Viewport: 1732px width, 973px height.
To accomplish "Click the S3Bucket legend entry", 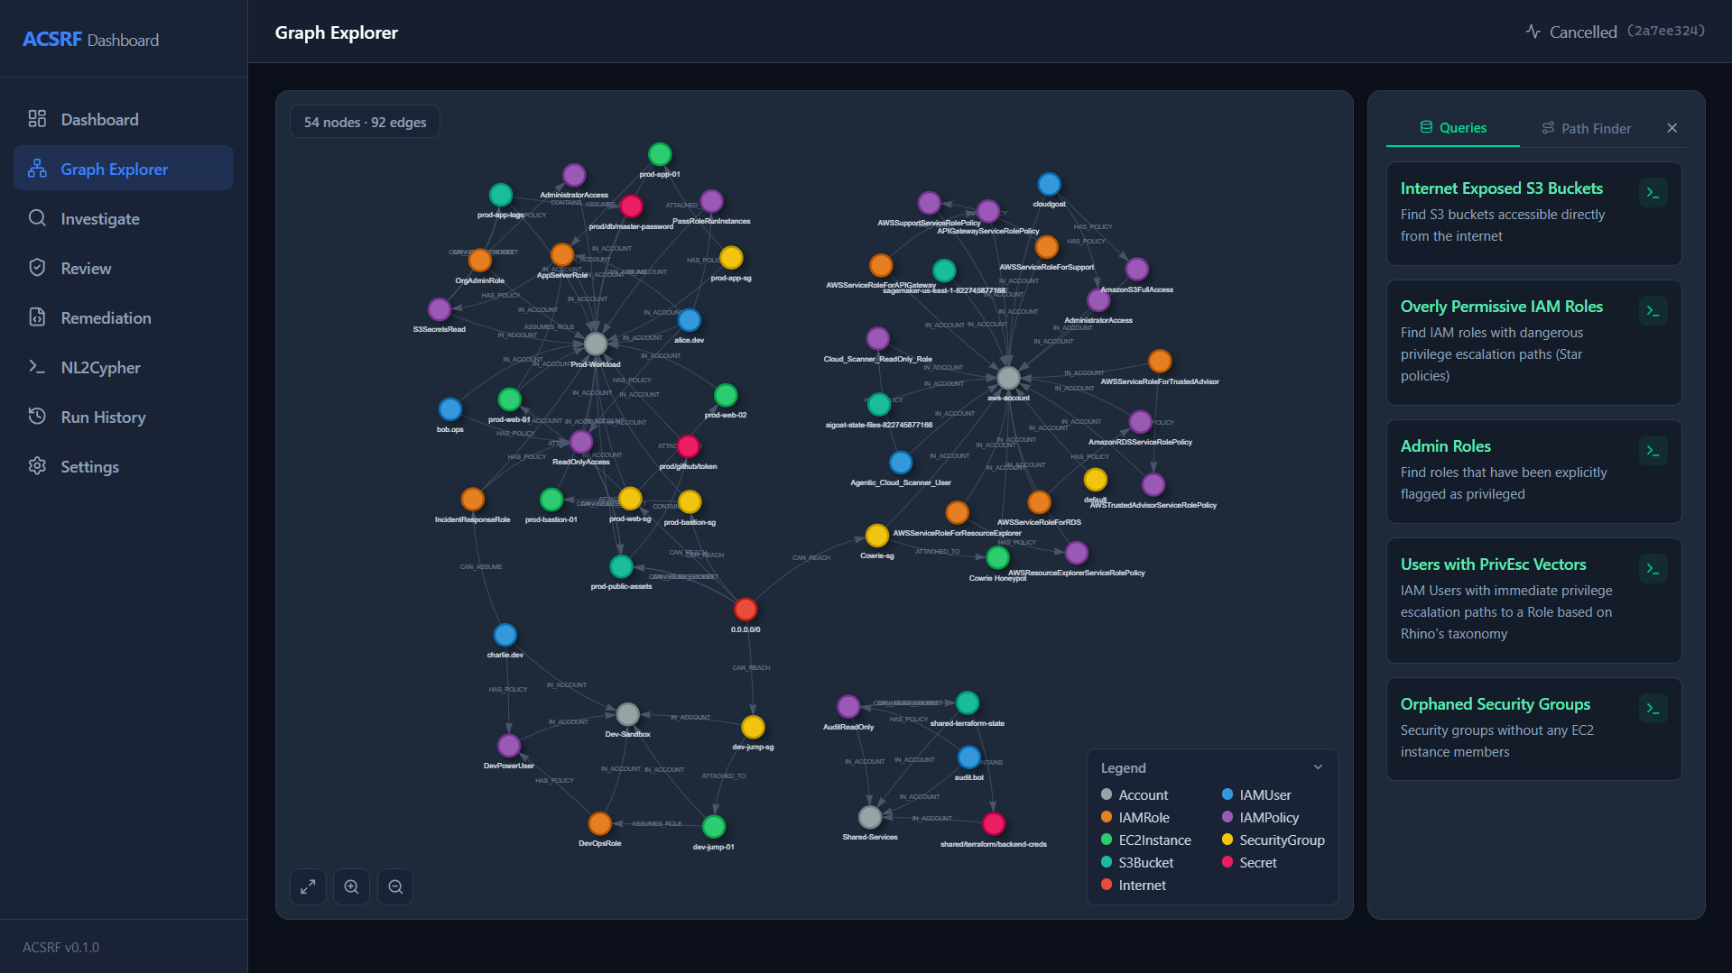I will coord(1137,862).
